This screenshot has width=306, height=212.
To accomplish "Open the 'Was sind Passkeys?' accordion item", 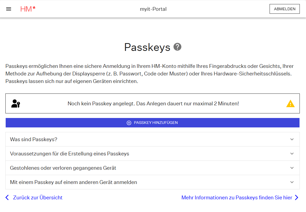I will [34, 139].
